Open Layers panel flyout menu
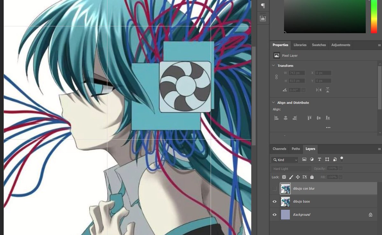The height and width of the screenshot is (235, 382). coord(379,149)
